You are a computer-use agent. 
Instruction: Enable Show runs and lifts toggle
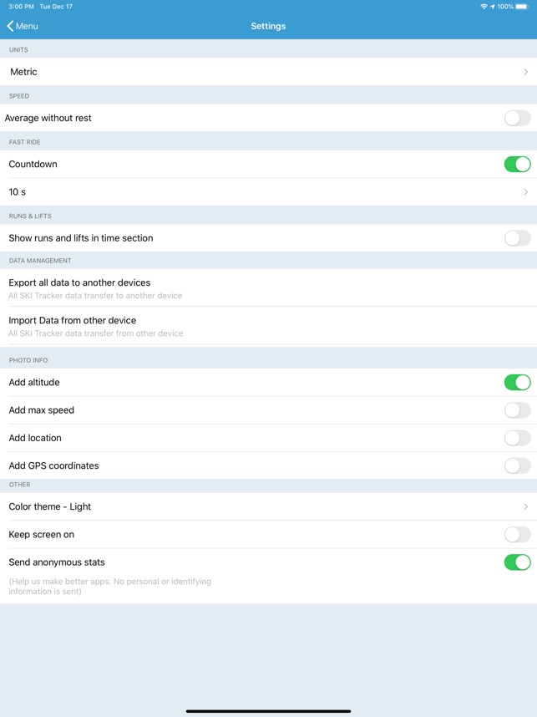517,238
